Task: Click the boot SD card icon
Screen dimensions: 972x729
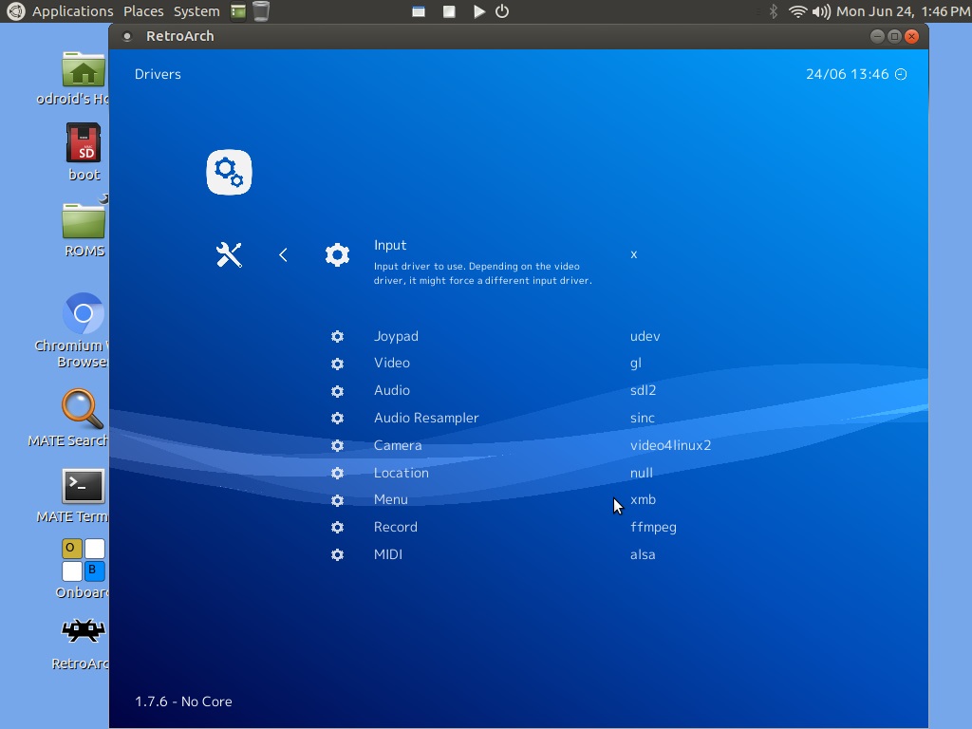Action: (x=84, y=143)
